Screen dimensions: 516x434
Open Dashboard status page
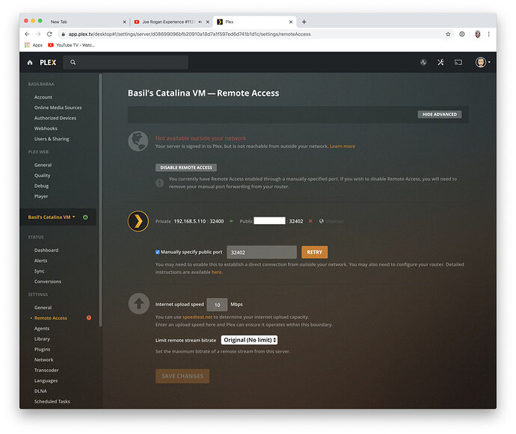pyautogui.click(x=46, y=250)
